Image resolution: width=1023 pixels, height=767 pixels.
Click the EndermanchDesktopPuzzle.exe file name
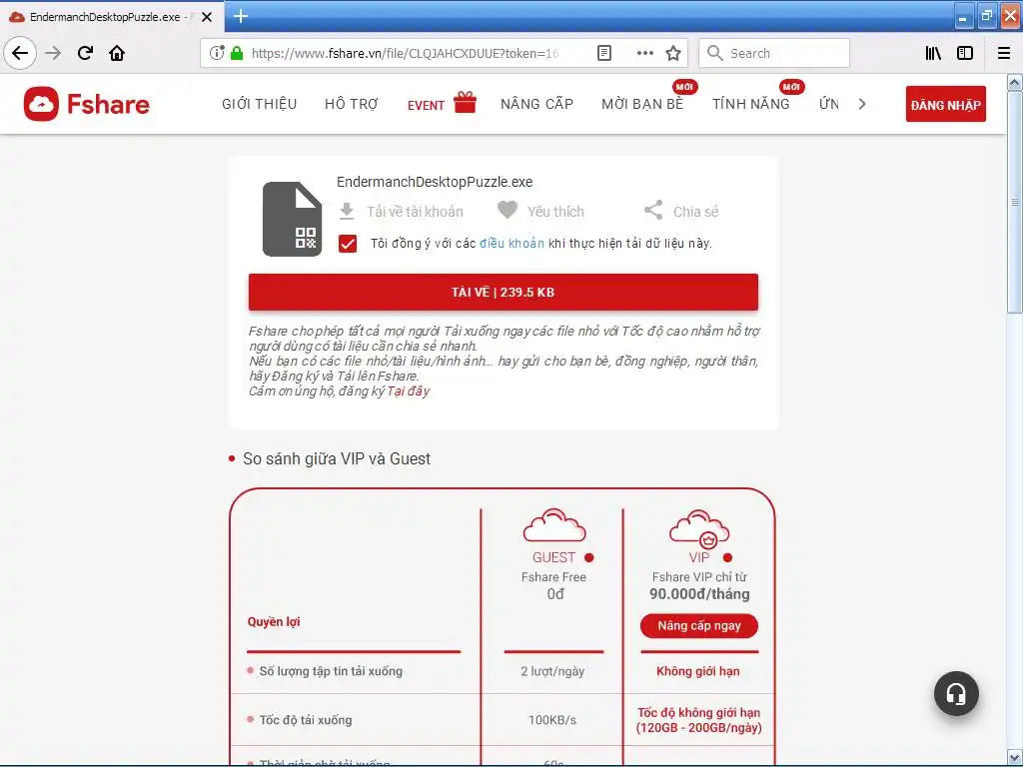(x=435, y=182)
